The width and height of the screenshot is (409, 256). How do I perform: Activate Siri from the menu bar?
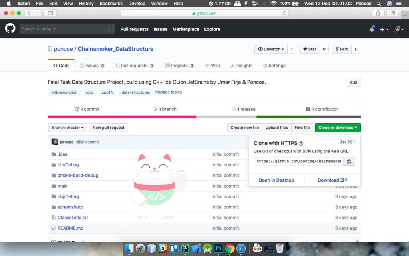pyautogui.click(x=389, y=3)
